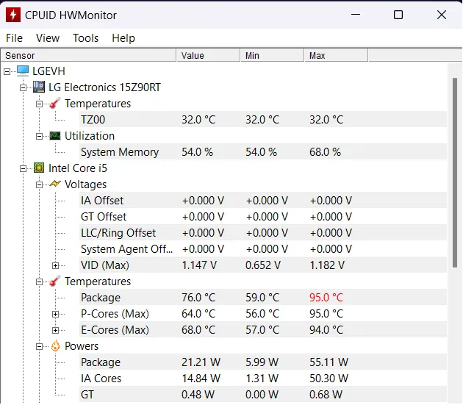Screen dimensions: 463x405
Task: Click the Max column header
Action: click(335, 55)
